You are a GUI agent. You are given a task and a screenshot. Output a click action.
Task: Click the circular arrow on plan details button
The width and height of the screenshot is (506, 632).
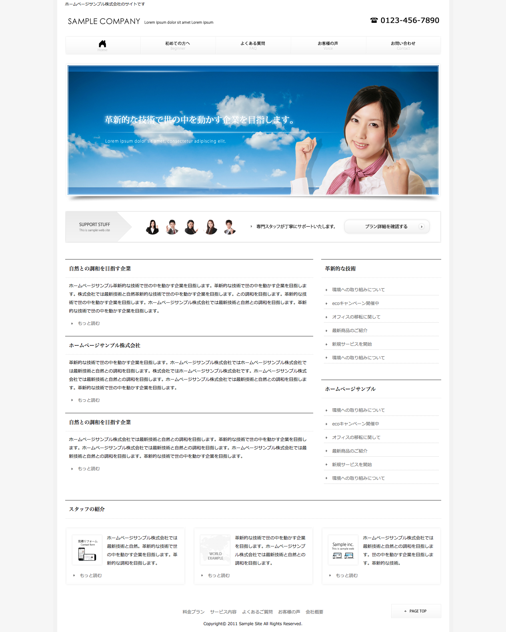(421, 227)
